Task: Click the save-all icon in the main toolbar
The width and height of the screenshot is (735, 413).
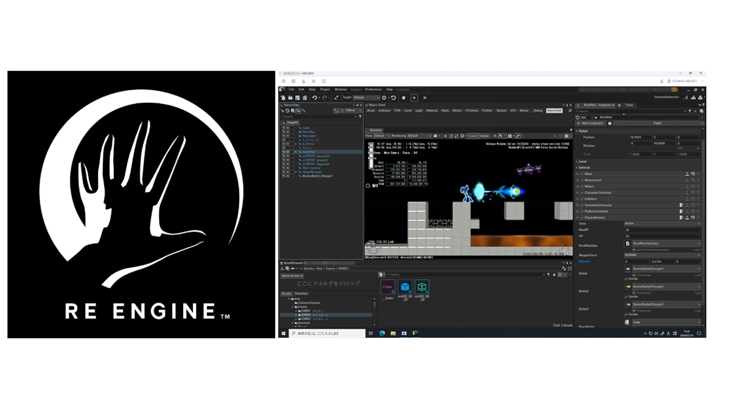Action: point(305,98)
